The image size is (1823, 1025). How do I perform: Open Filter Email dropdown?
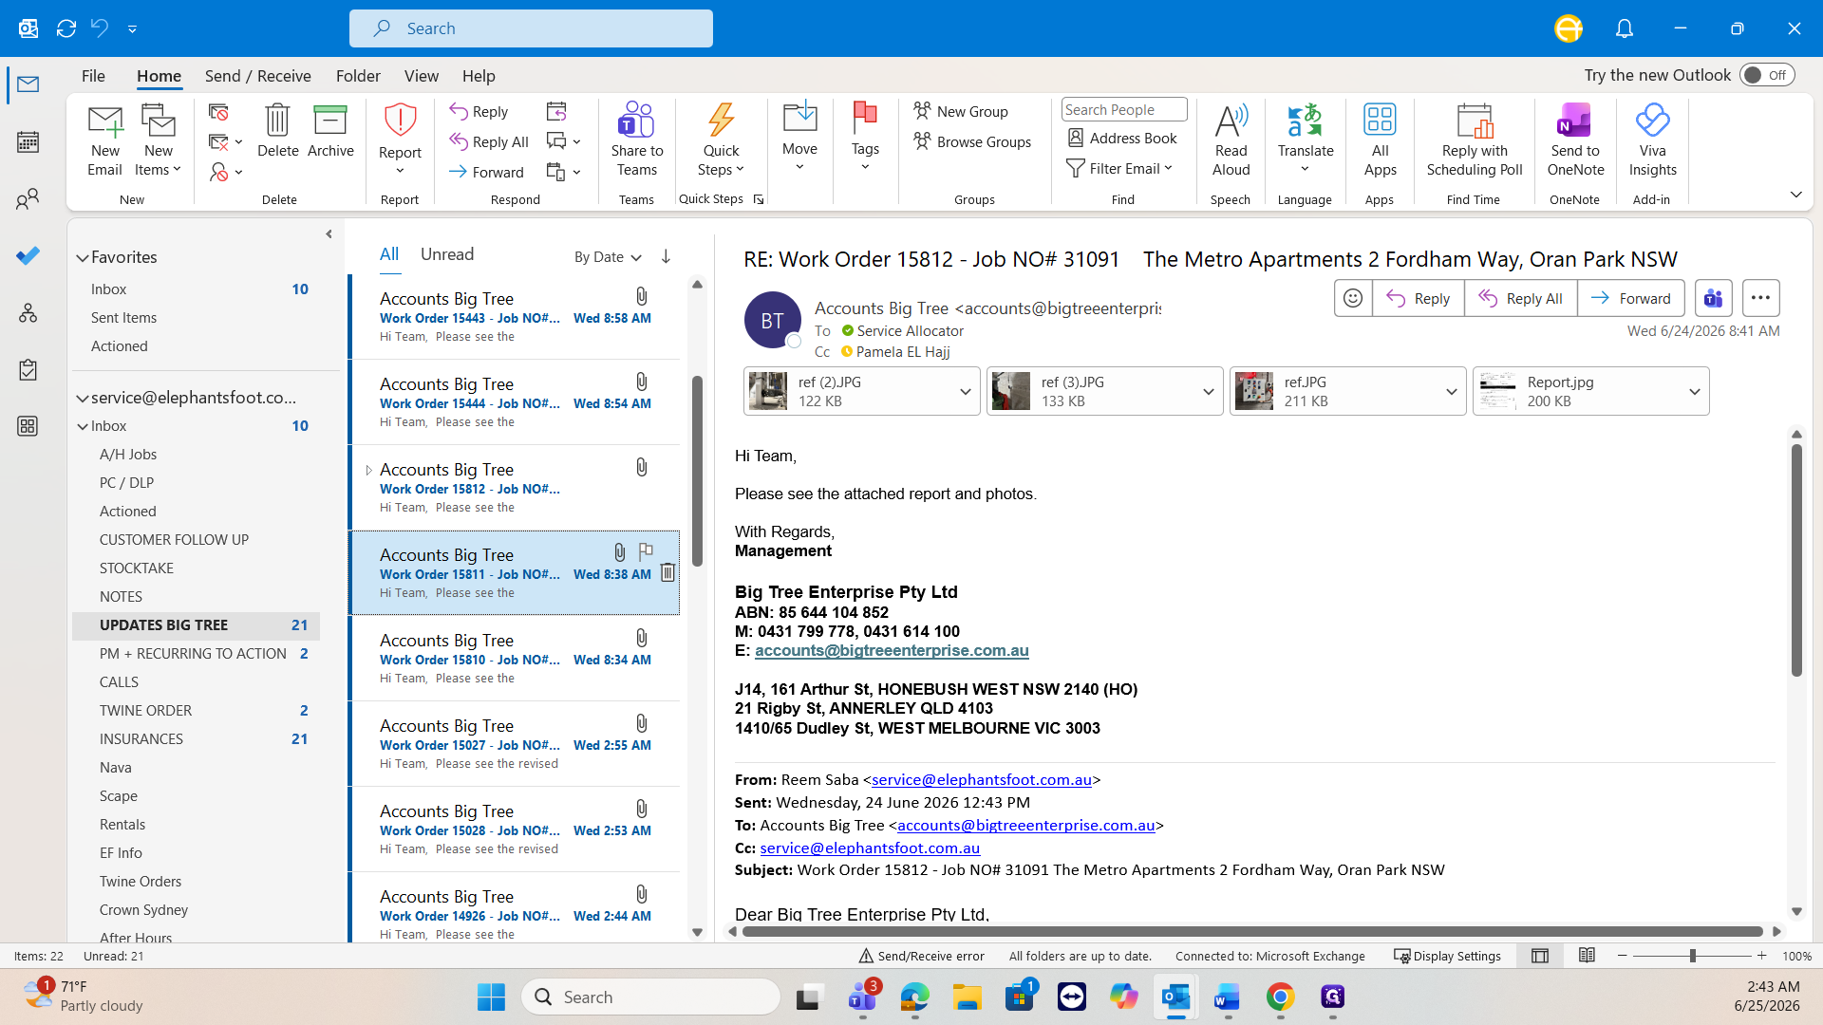pyautogui.click(x=1120, y=168)
